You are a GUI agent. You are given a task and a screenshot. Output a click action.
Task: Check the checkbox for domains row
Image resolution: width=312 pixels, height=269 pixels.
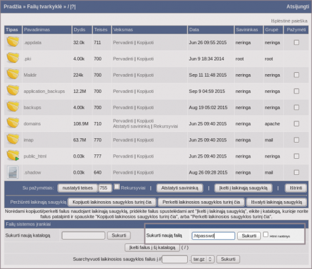[x=296, y=124]
